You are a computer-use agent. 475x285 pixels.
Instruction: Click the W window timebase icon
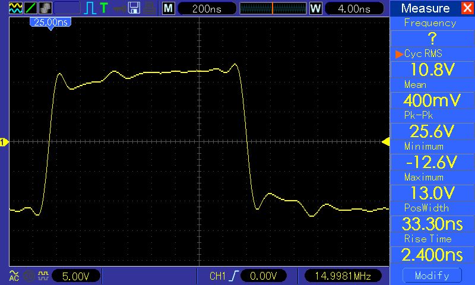[x=315, y=8]
